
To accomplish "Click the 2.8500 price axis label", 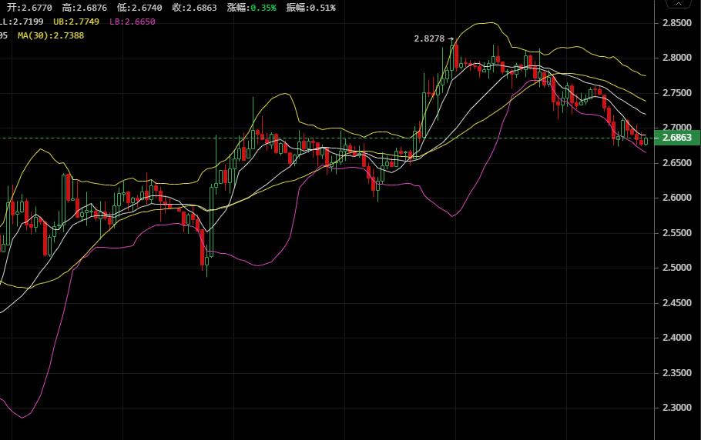I will [x=677, y=23].
